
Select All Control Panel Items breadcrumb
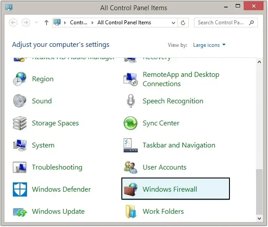(x=124, y=23)
